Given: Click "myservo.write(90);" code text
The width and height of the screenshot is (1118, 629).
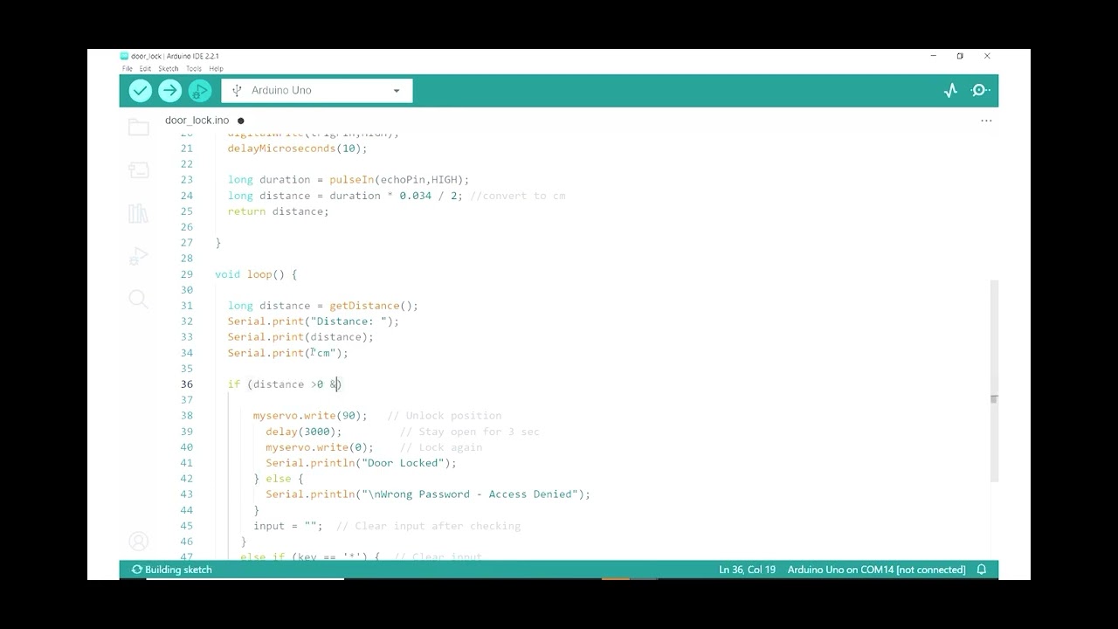Looking at the screenshot, I should (x=310, y=416).
